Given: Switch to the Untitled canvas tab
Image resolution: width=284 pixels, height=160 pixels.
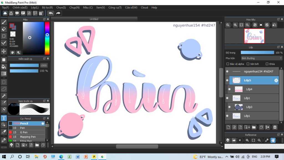Looking at the screenshot, I should click(x=94, y=19).
